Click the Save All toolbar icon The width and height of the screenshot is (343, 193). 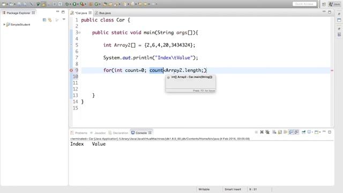[25, 4]
